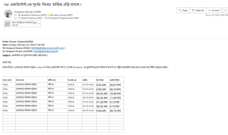Screen dimensions: 228x135
Task: Select recipient Md. Selim Hossain (MFP)
Action: (x=60, y=15)
